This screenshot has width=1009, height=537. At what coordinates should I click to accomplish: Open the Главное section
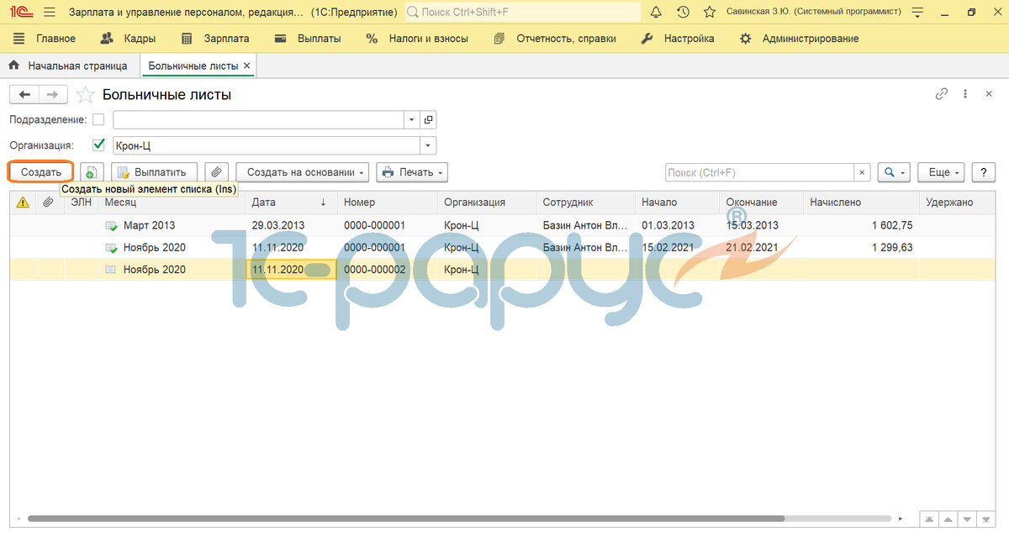click(x=45, y=39)
